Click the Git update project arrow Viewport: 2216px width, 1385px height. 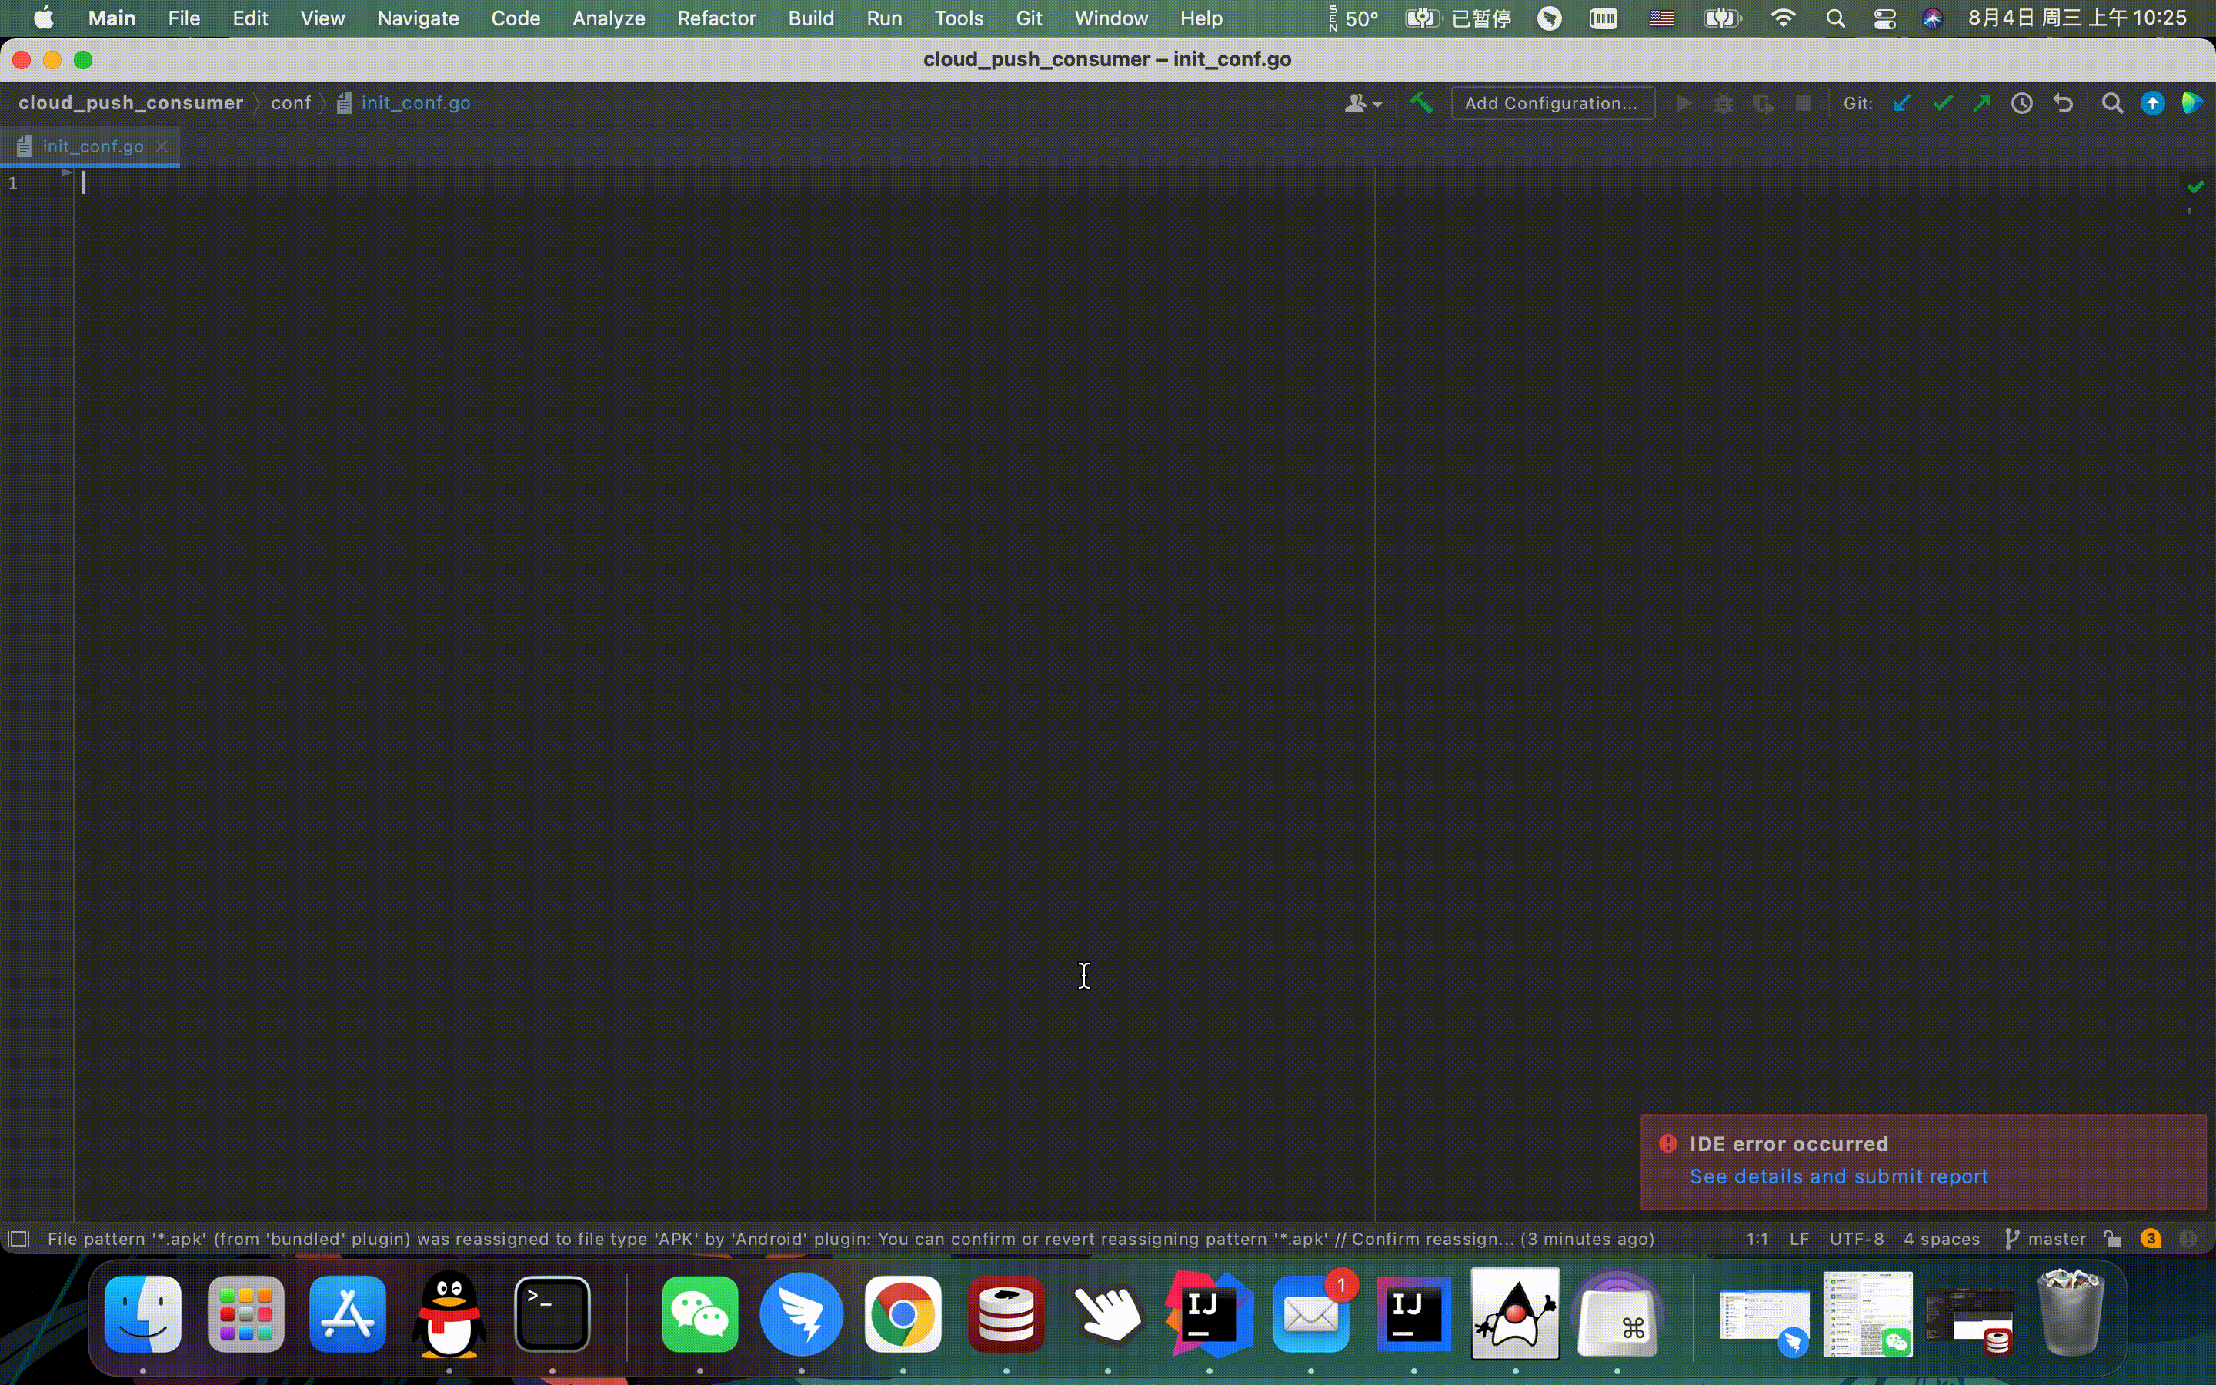click(1902, 102)
